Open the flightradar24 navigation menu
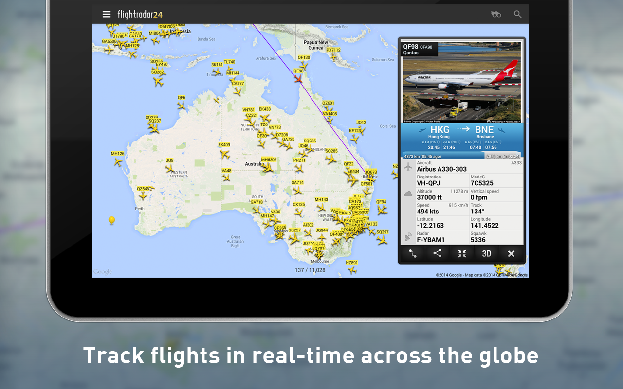 [107, 14]
